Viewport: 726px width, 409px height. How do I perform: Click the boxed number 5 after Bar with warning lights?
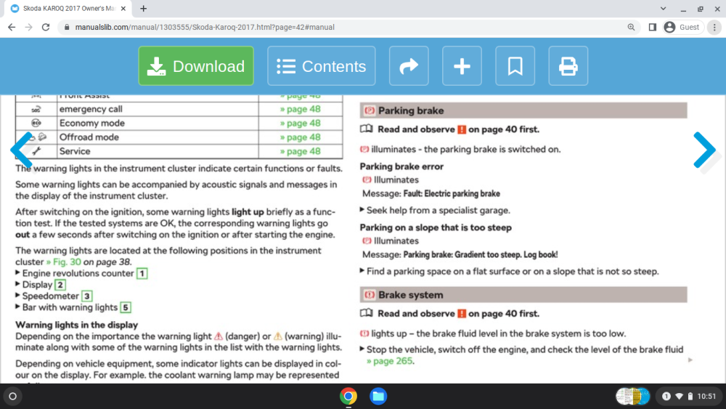125,307
